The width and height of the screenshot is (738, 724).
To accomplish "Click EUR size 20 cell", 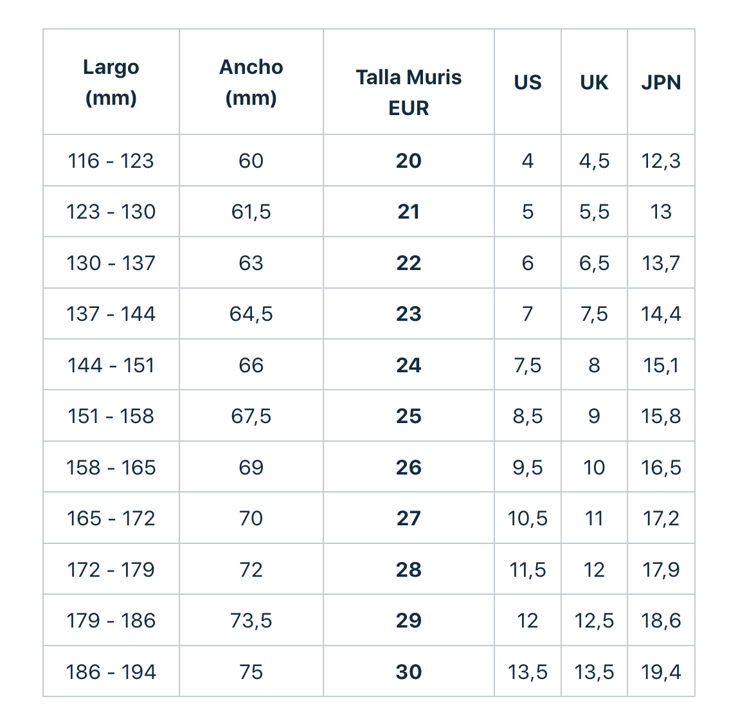I will (x=408, y=161).
